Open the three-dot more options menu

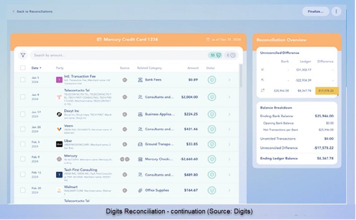pyautogui.click(x=336, y=12)
